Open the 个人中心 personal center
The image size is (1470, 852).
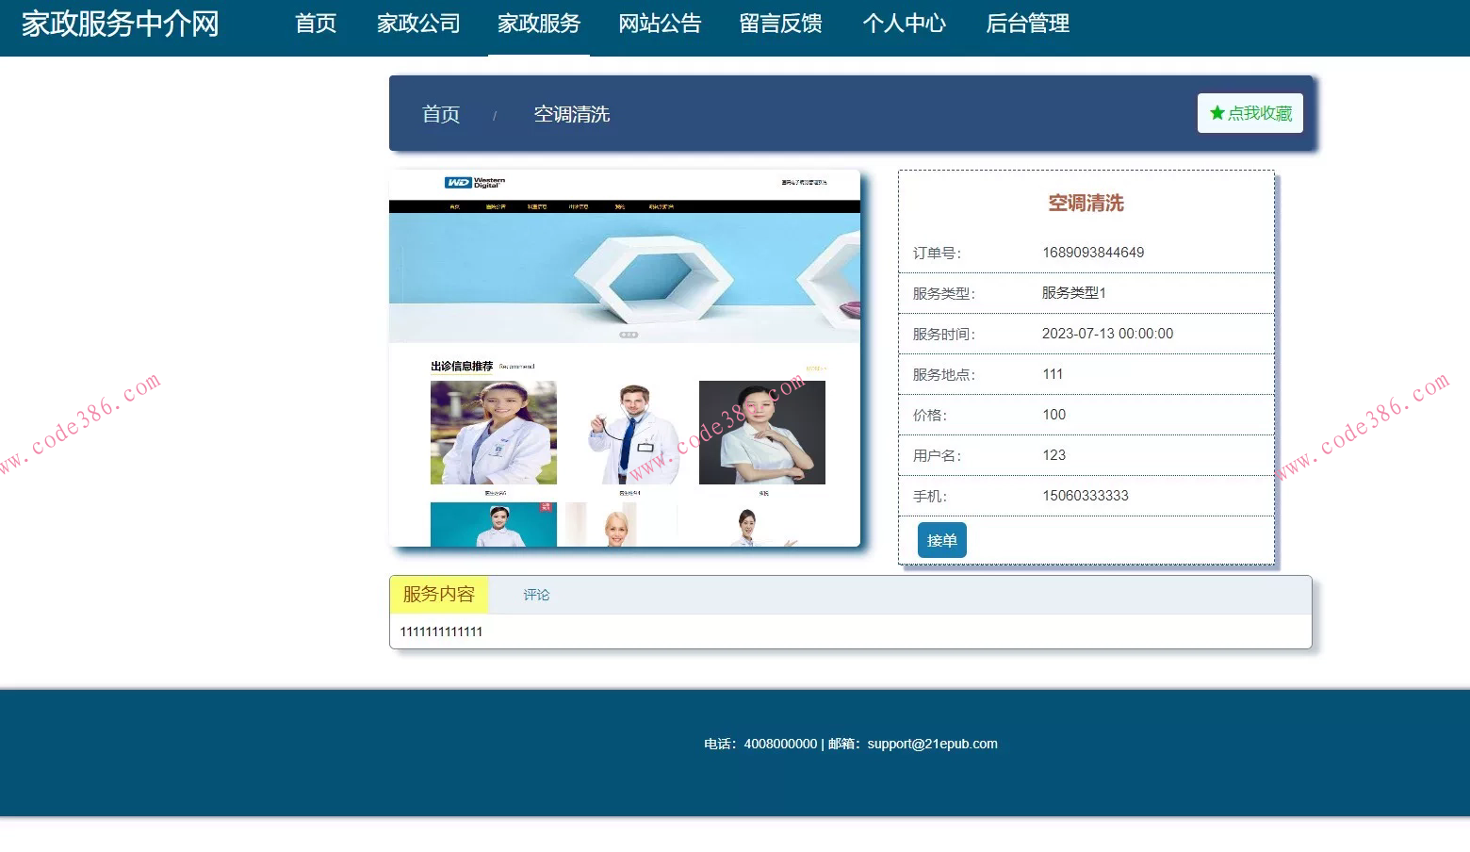click(x=904, y=24)
